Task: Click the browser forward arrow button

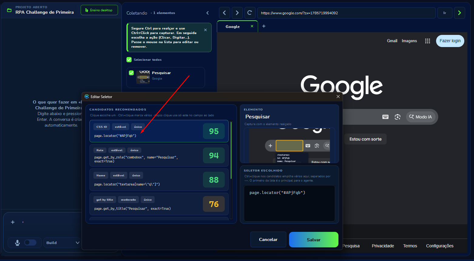Action: [x=237, y=13]
